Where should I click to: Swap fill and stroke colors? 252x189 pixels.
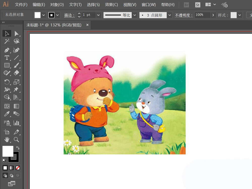18,148
